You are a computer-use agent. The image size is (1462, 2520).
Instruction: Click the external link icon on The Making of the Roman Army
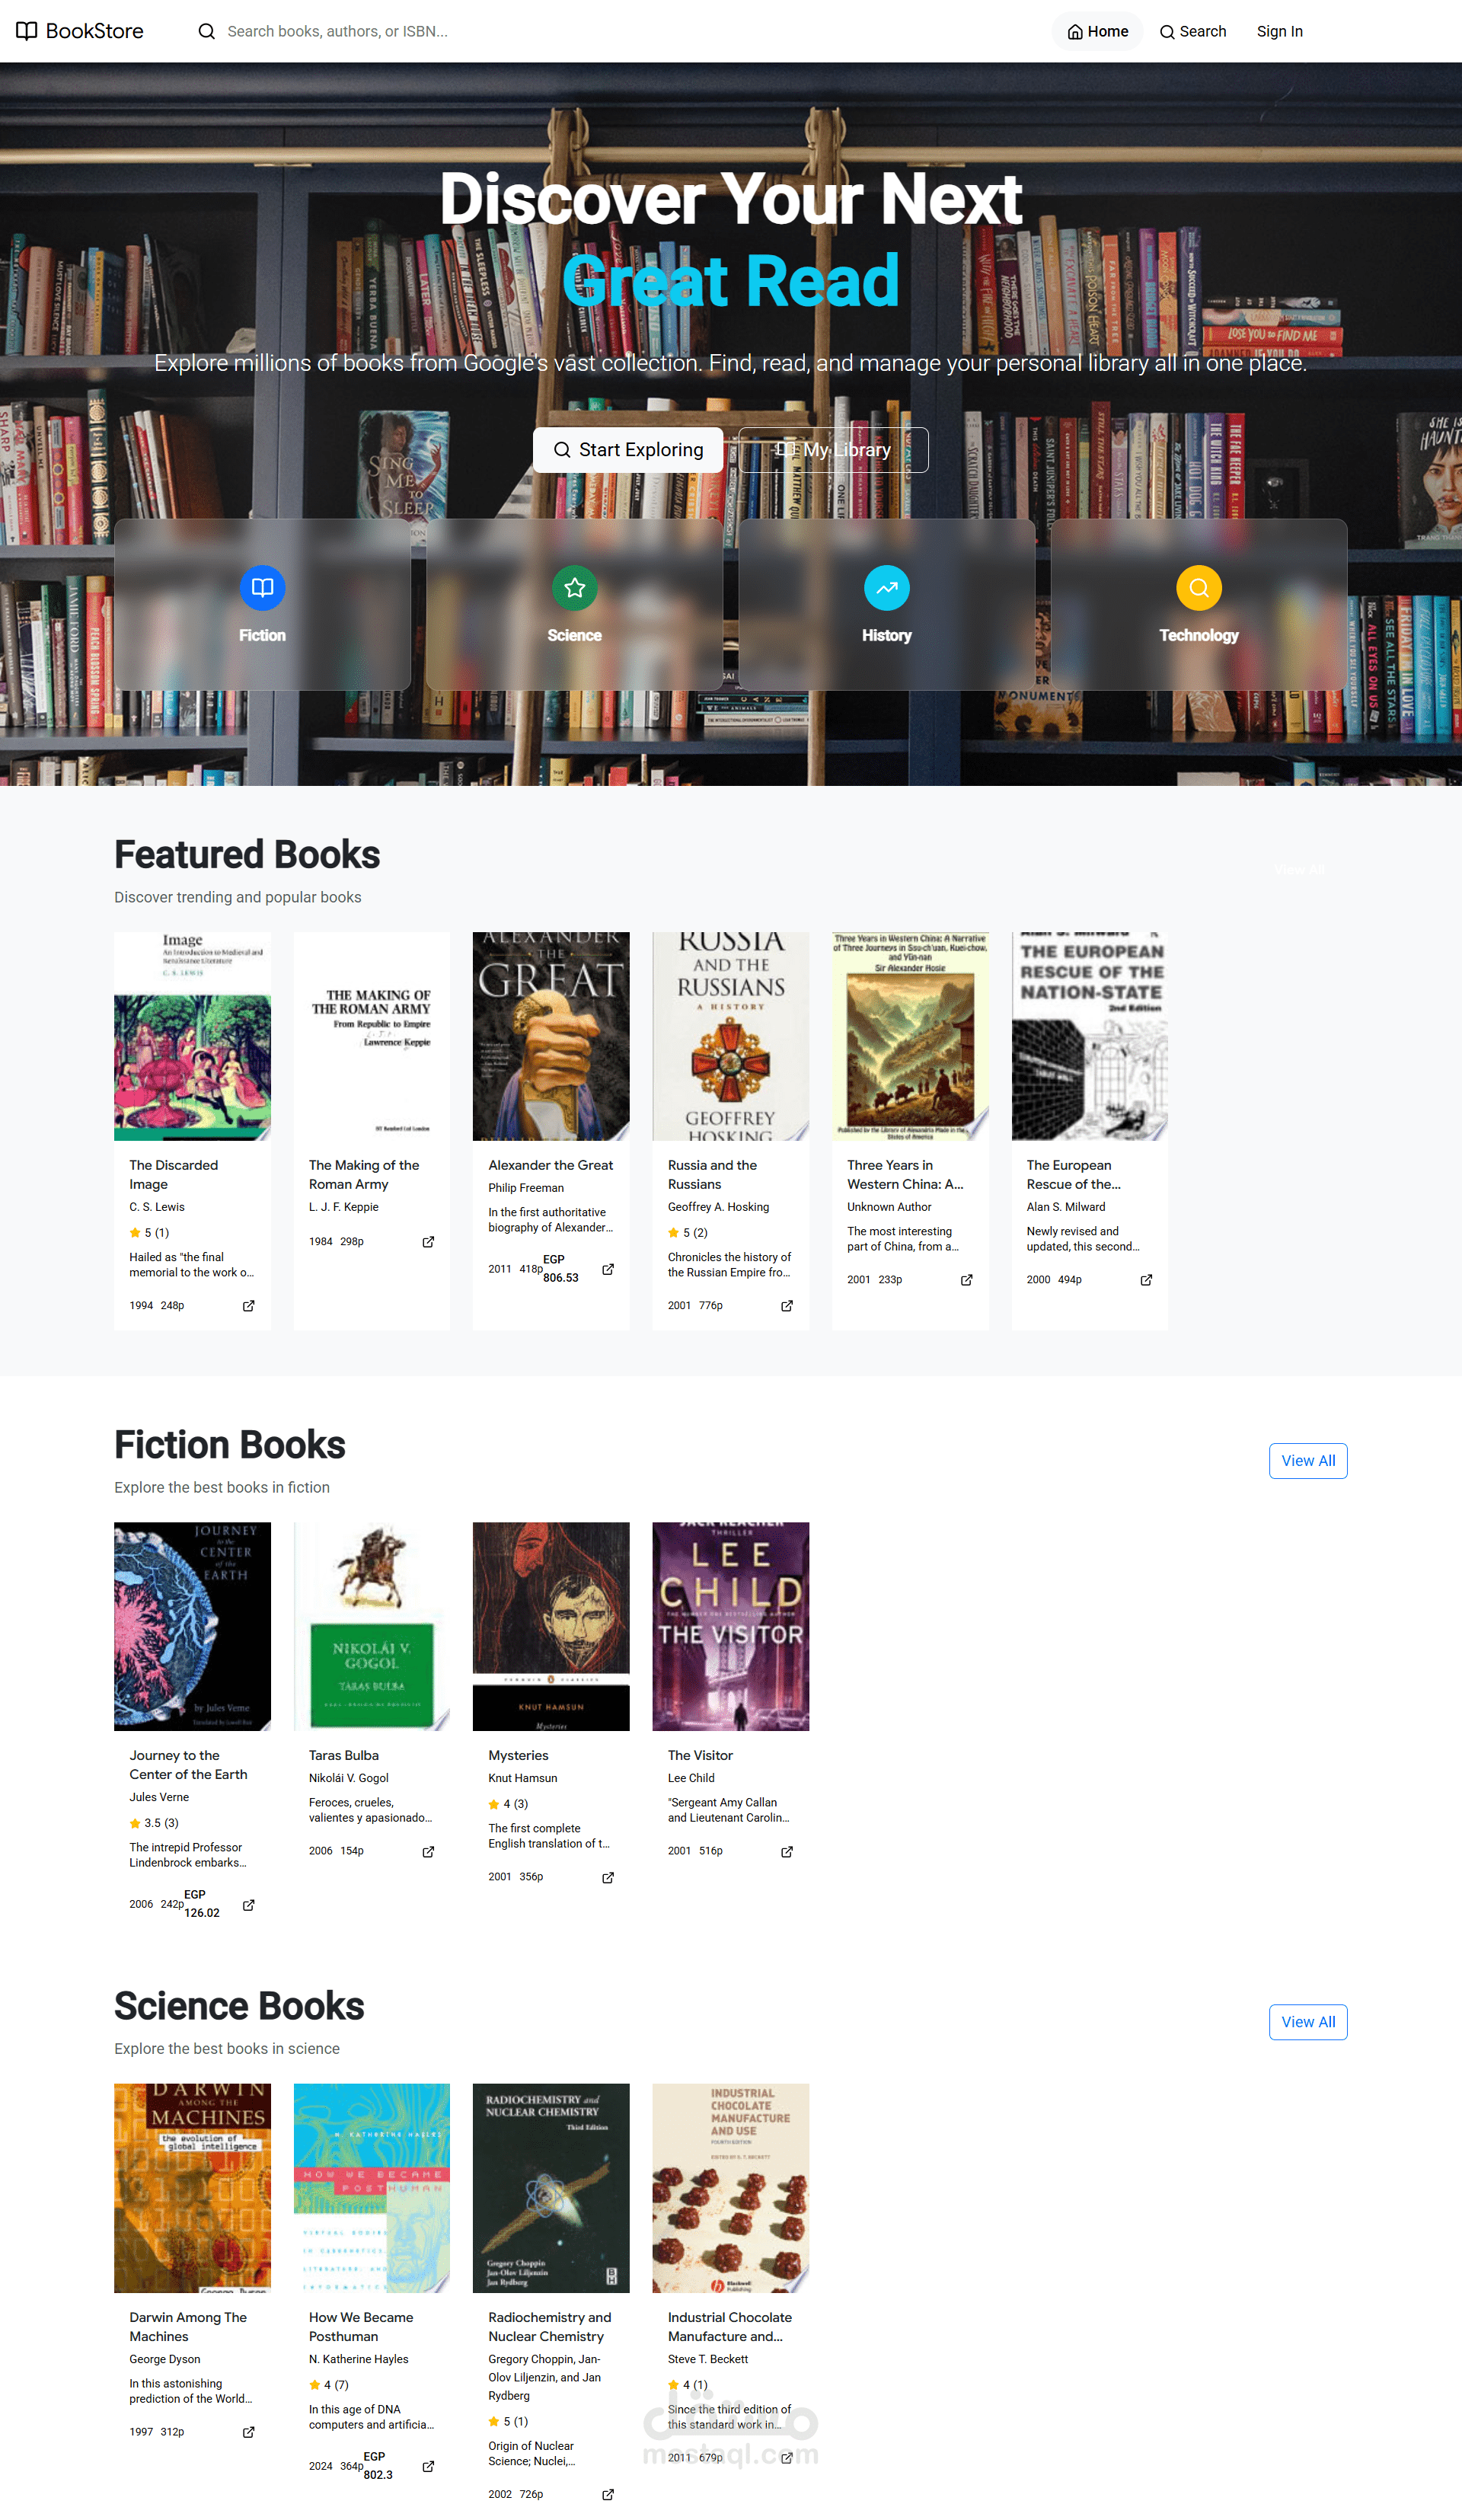click(428, 1241)
